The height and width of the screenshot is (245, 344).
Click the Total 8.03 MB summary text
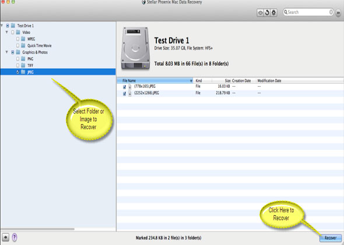coord(191,63)
